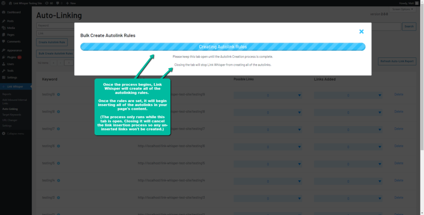Sort by the Keyword column header
Viewport: 424px width, 215px height.
[x=50, y=79]
